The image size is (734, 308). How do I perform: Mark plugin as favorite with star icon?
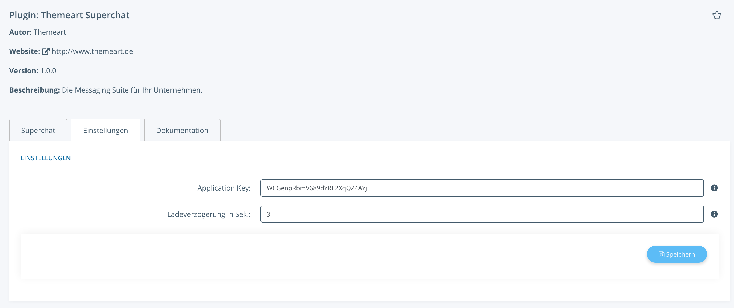(x=717, y=15)
